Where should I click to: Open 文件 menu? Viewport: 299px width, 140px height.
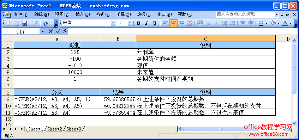click(x=21, y=14)
